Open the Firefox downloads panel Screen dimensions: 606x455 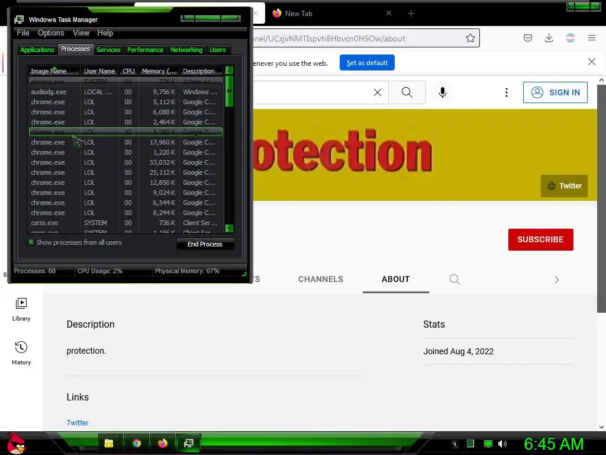pos(549,38)
